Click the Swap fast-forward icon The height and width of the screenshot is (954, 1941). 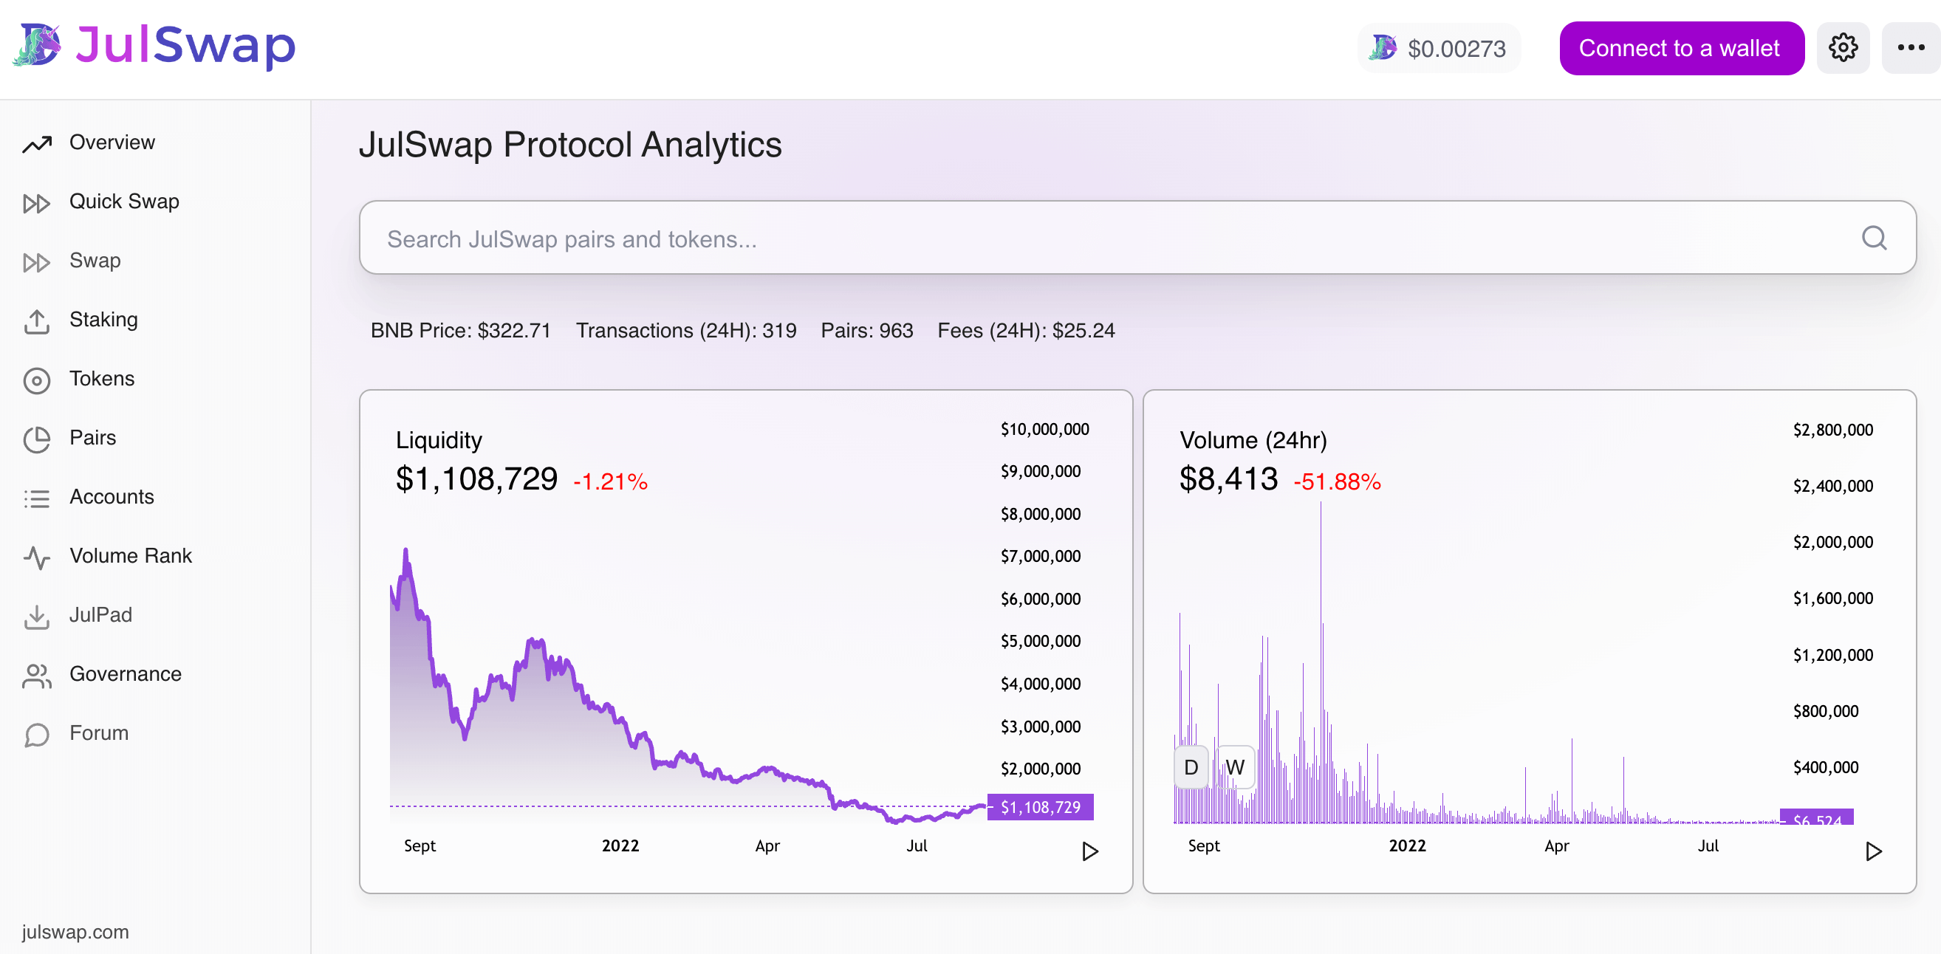click(x=36, y=262)
